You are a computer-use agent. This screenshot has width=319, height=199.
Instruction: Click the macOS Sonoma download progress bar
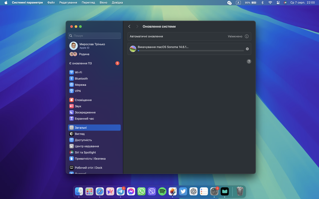coord(191,51)
